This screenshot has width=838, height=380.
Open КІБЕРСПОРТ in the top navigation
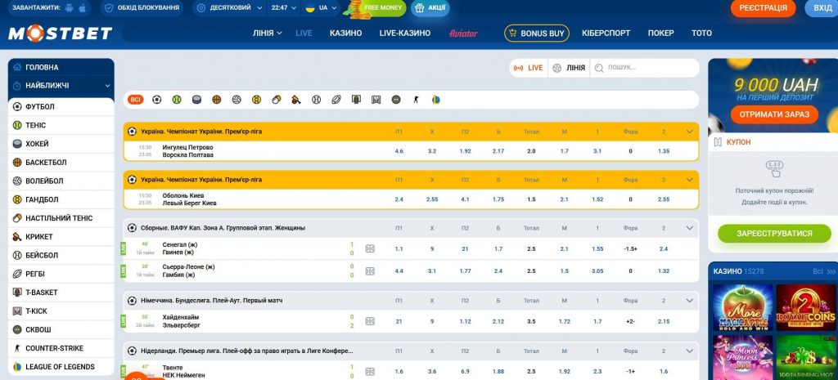606,33
